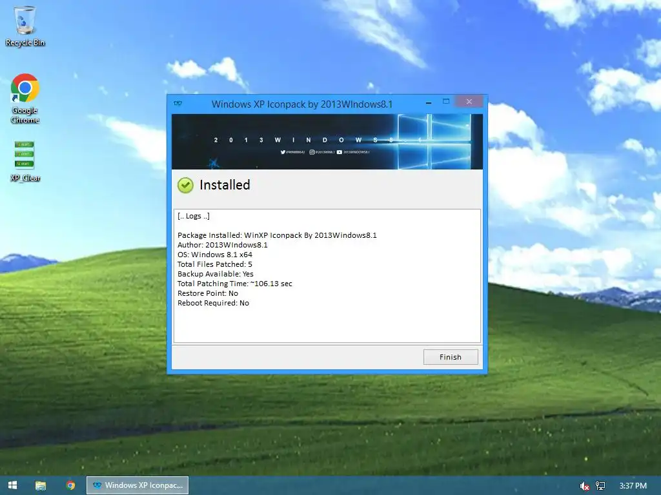Click the 'Restore Point: No' line
Viewport: 661px width, 495px height.
point(208,293)
